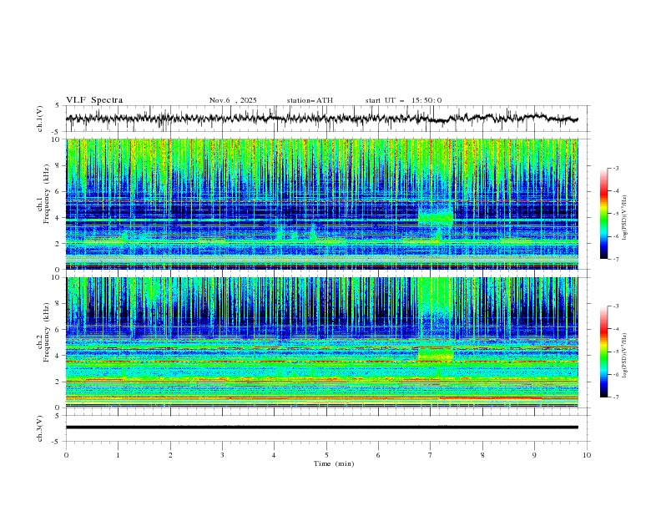
Task: Click the date label 'Nov.6 , 2025'
Action: [233, 100]
